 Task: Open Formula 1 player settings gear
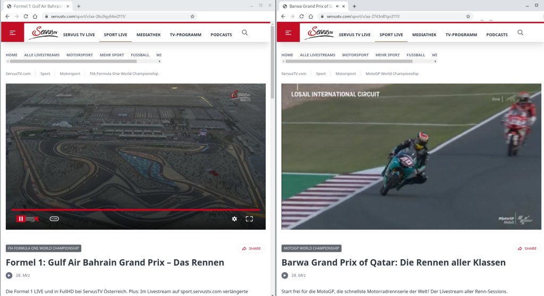click(234, 218)
